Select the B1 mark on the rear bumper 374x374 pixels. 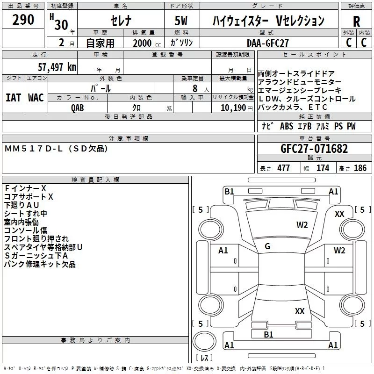pos(268,335)
